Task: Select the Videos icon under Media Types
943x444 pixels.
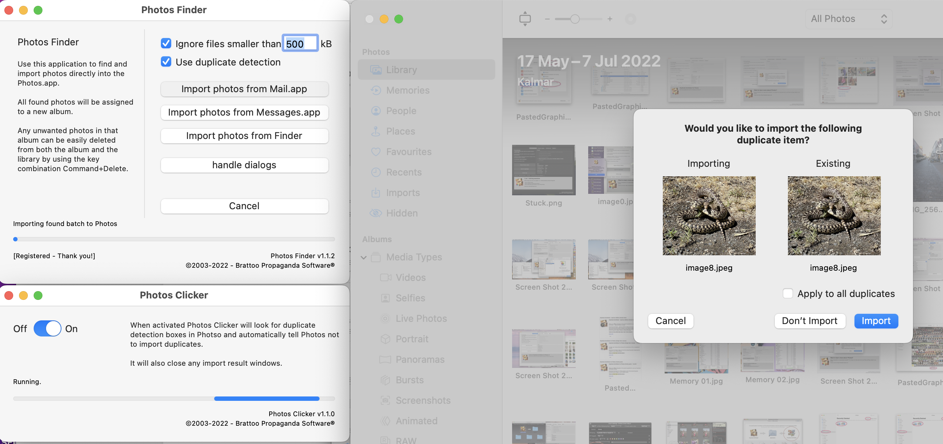Action: click(386, 278)
